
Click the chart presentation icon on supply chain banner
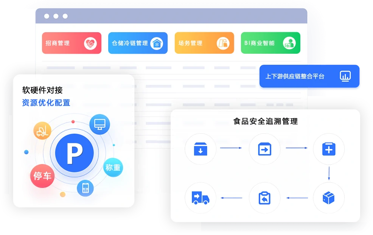(x=345, y=76)
